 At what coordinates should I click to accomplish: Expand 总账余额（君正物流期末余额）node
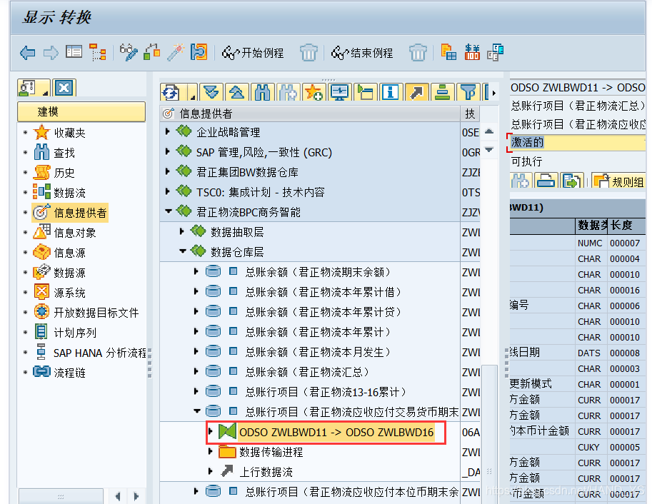196,271
